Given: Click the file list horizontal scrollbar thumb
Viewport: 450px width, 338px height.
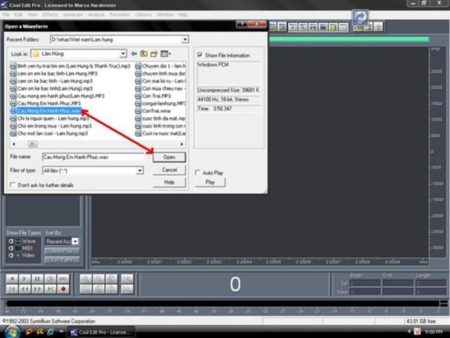Looking at the screenshot, I should (32, 144).
